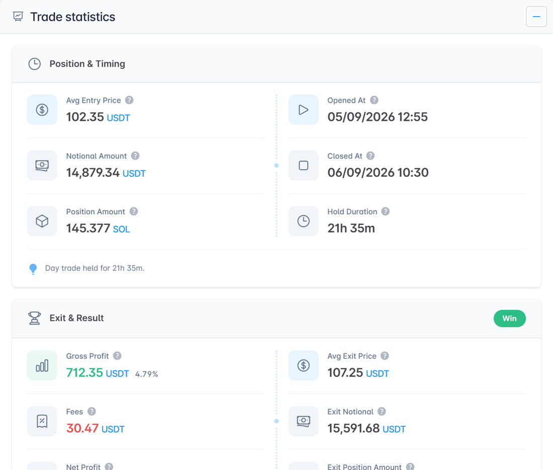Click the banknote icon beside Notional Amount

point(42,165)
